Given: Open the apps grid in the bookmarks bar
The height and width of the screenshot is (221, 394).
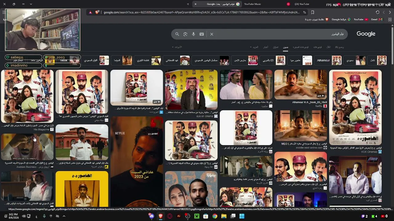Looking at the screenshot, I should pyautogui.click(x=390, y=19).
